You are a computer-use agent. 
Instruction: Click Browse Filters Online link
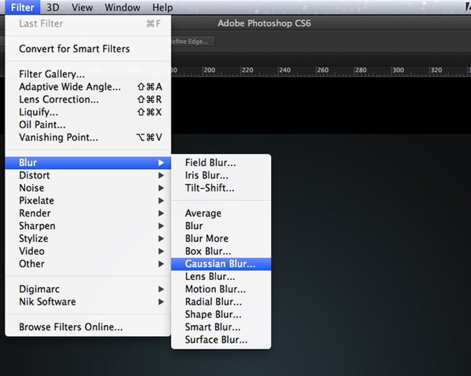[71, 327]
